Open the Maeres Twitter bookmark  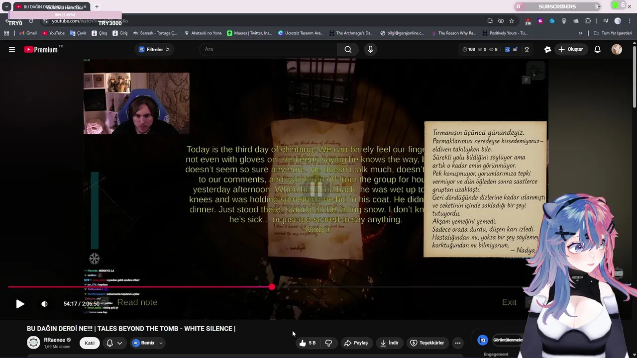coord(249,33)
